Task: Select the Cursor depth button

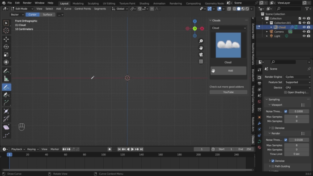Action: pos(32,15)
